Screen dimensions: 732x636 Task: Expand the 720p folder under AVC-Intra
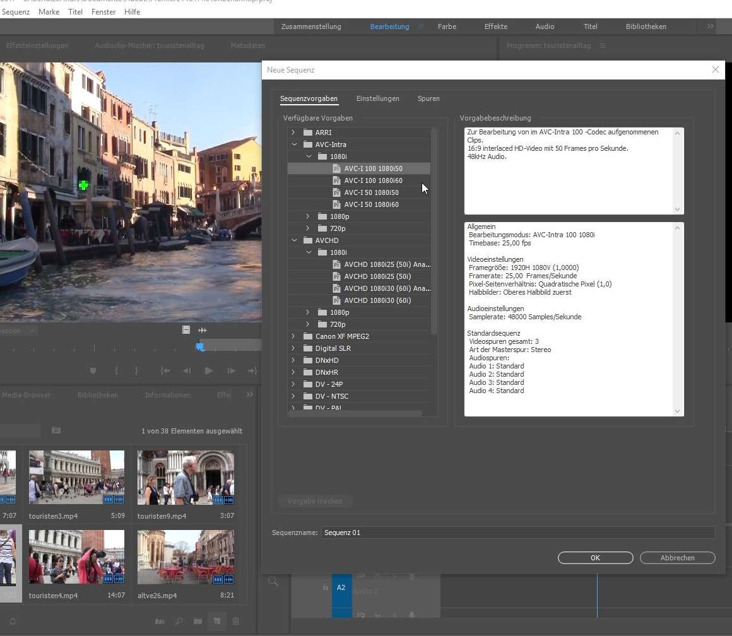pos(308,228)
